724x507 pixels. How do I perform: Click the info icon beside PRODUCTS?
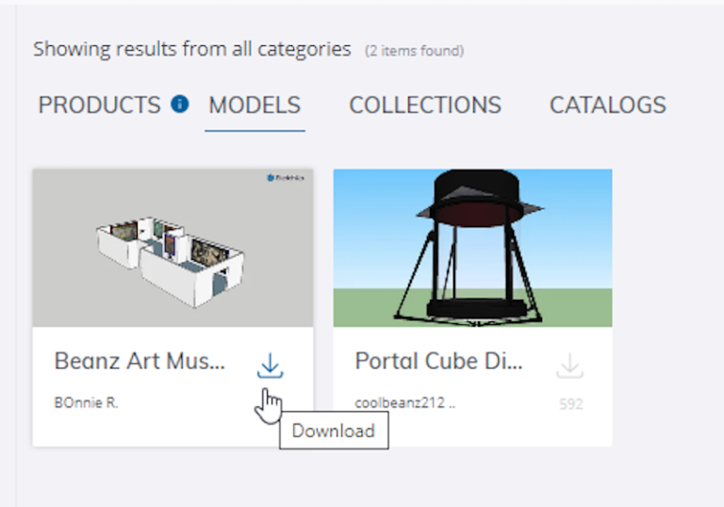click(x=180, y=104)
